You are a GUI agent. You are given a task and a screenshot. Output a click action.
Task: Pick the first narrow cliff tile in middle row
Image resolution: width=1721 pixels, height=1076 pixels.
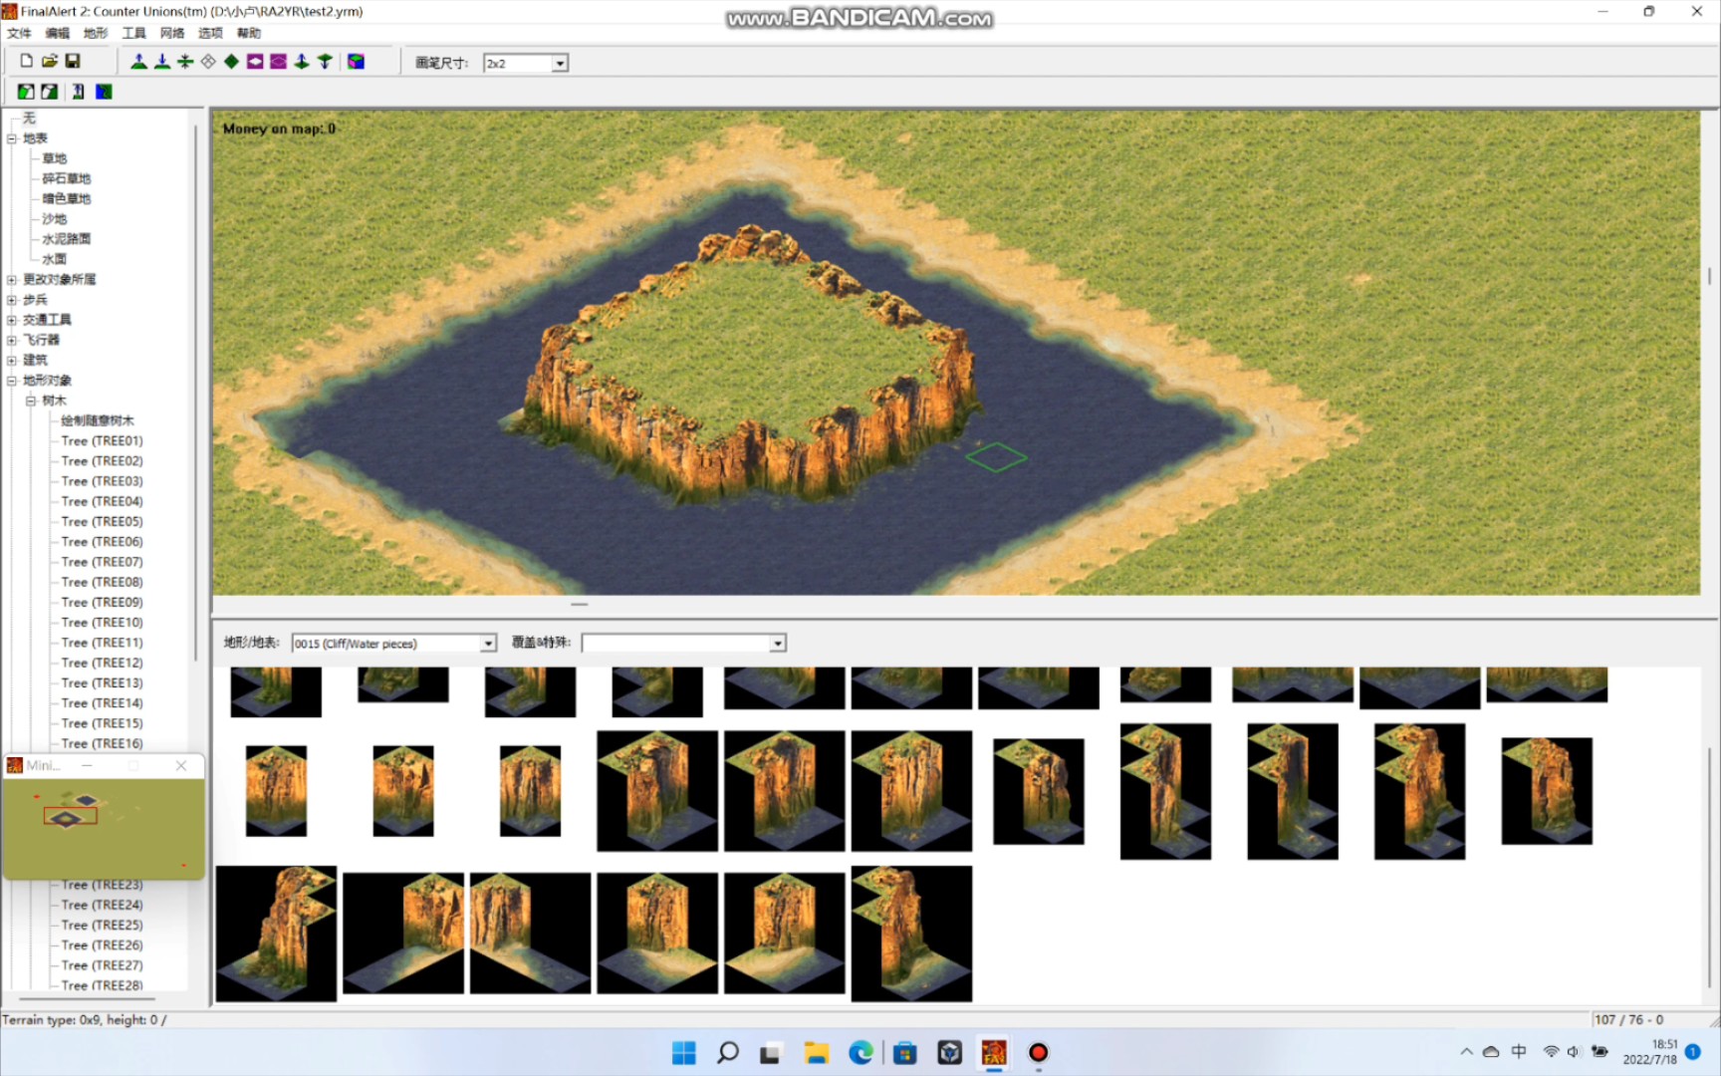[x=276, y=790]
